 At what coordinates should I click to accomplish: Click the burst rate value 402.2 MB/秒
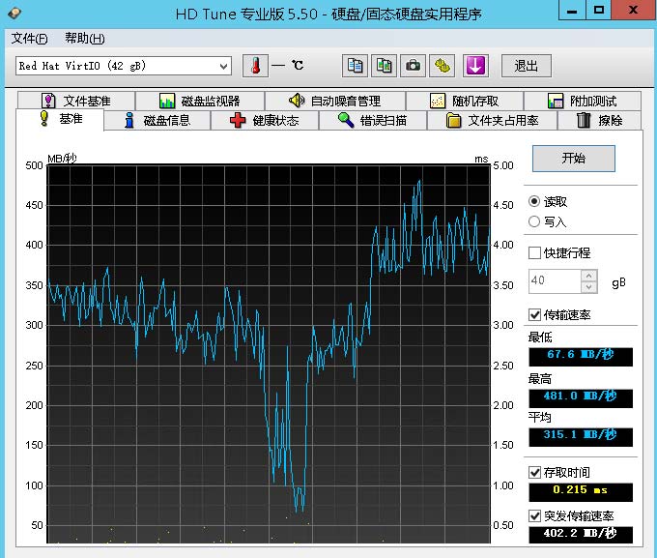coord(581,535)
